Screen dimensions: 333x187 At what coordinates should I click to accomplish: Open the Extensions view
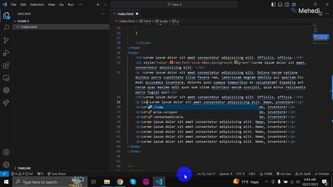(6, 65)
